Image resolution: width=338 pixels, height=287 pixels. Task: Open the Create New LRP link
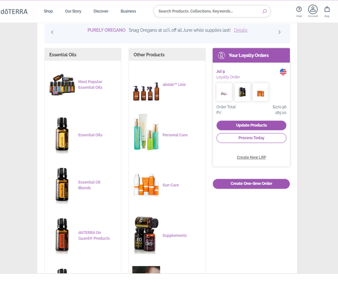(251, 157)
